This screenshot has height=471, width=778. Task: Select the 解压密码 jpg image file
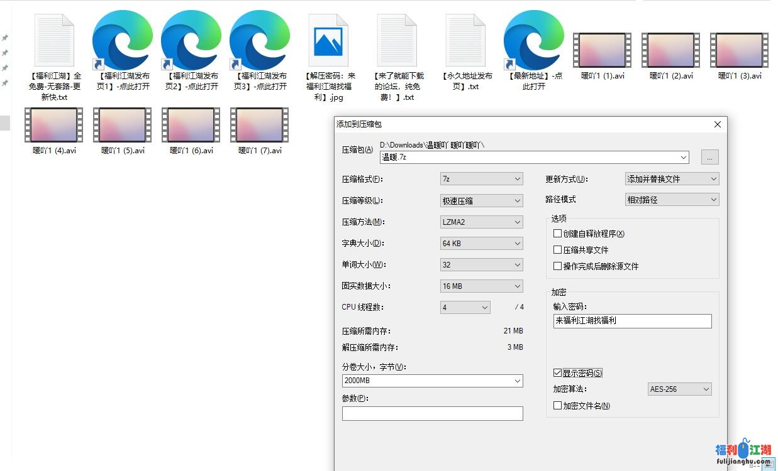(x=328, y=41)
